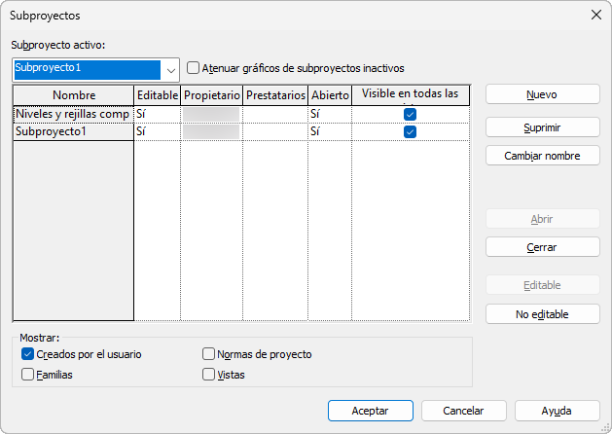Enable the Vistas checkbox
The image size is (612, 434).
click(x=208, y=374)
